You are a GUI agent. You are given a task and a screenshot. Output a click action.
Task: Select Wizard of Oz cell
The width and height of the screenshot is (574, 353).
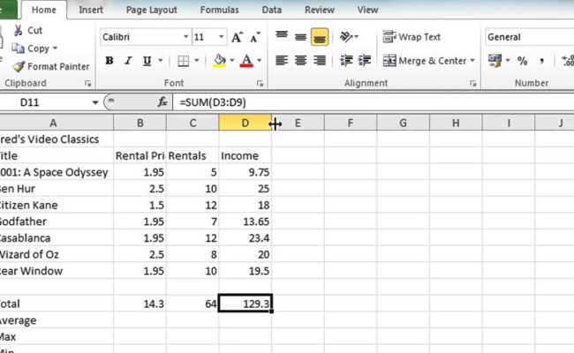pos(57,254)
